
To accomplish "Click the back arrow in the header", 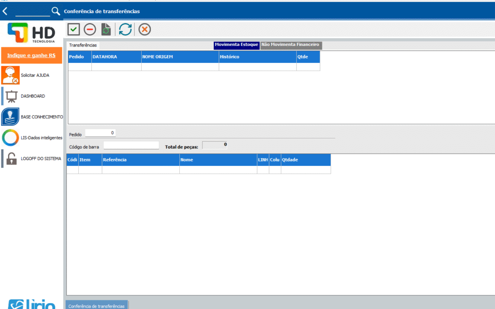I will 5,11.
